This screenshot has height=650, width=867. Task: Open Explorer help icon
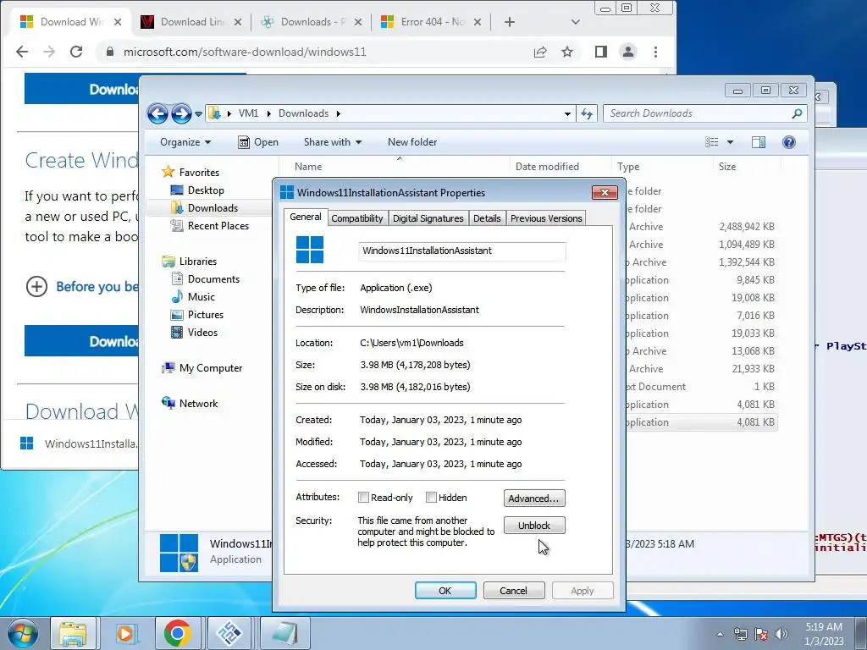pos(789,142)
